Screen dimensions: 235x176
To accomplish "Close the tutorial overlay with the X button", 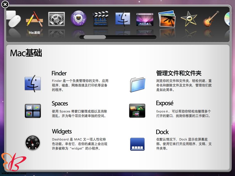I will pos(5,5).
